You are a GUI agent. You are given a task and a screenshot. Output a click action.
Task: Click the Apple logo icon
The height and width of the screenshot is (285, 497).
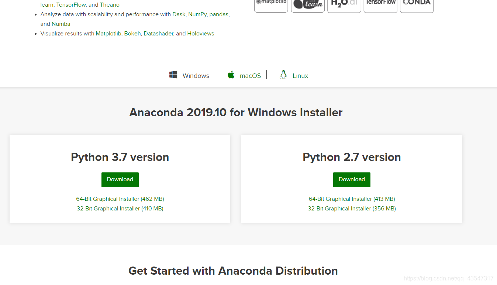[x=231, y=75]
